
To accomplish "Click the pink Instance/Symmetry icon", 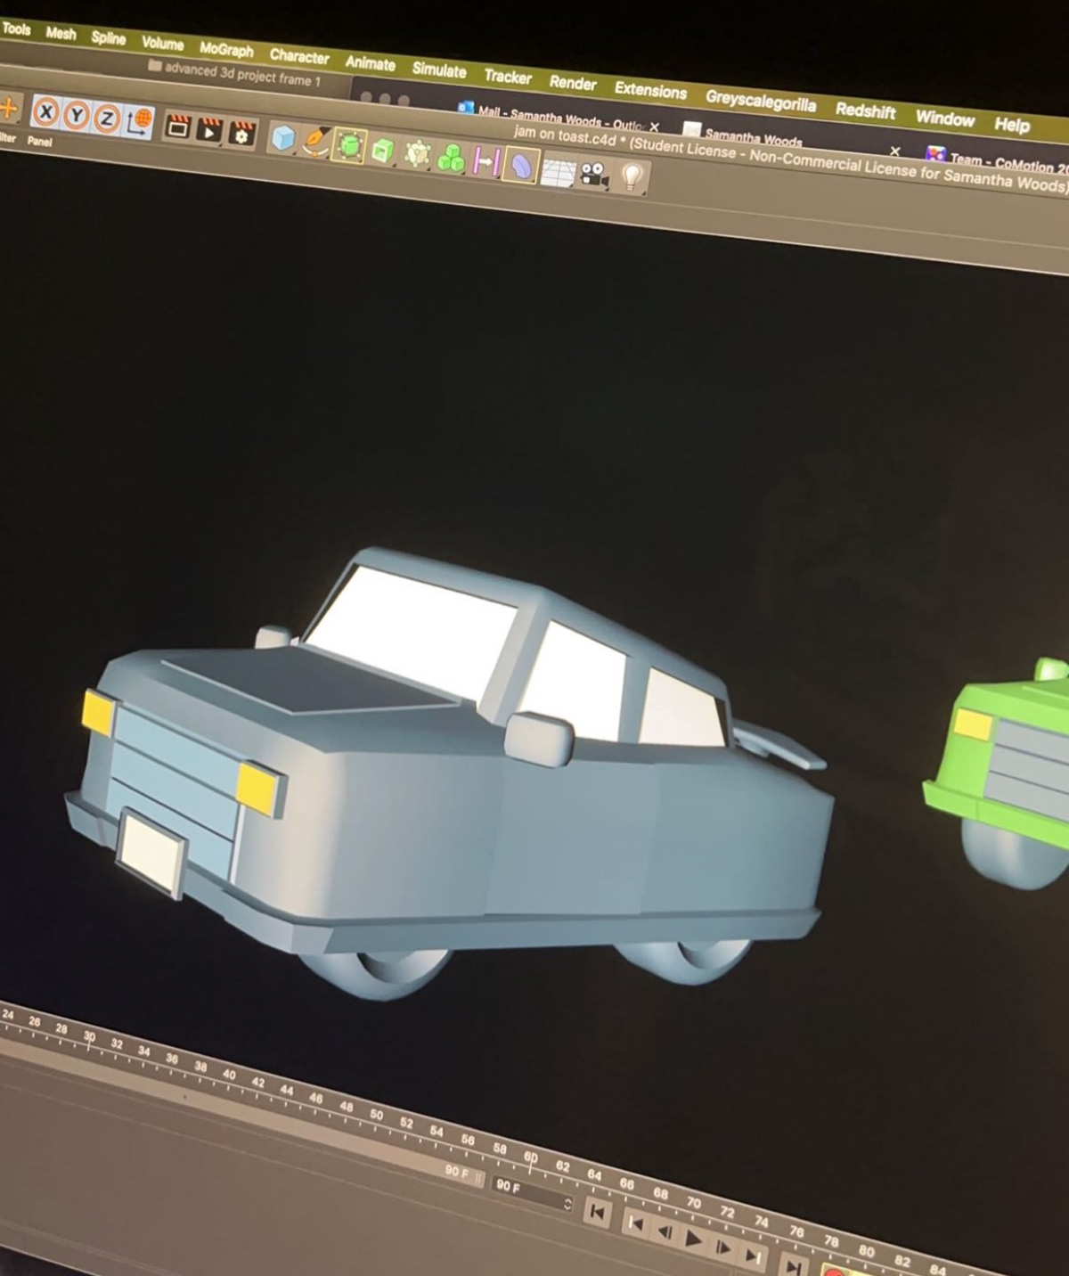I will (486, 162).
